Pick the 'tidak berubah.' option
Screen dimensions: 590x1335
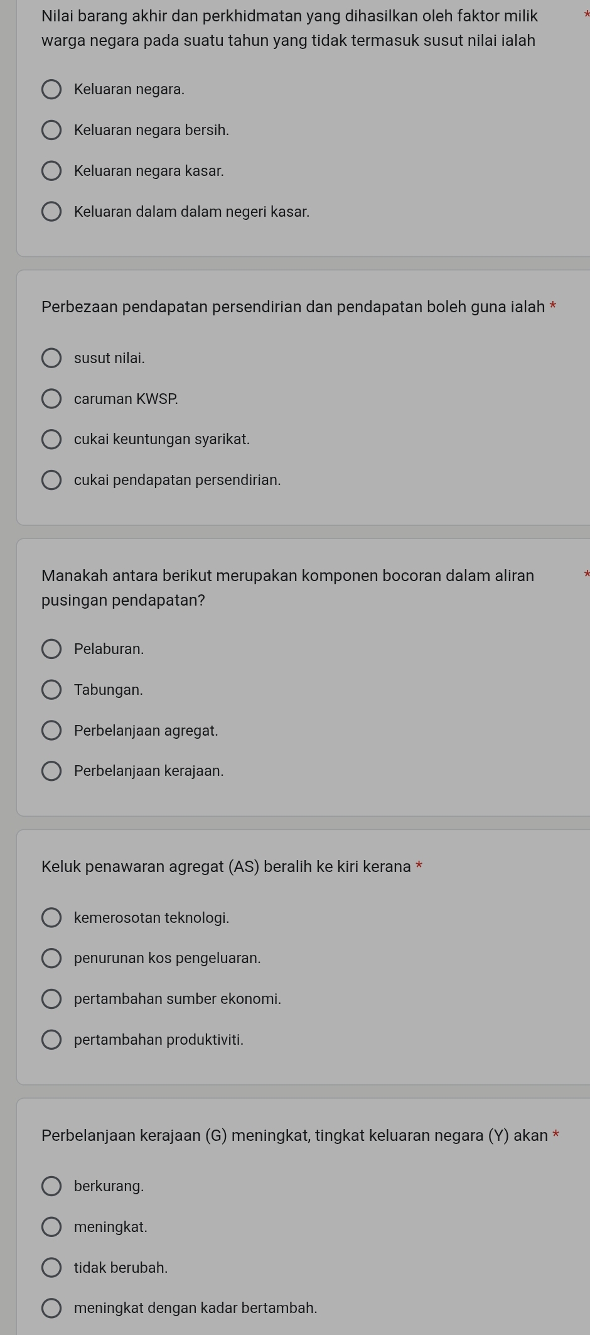click(51, 1268)
